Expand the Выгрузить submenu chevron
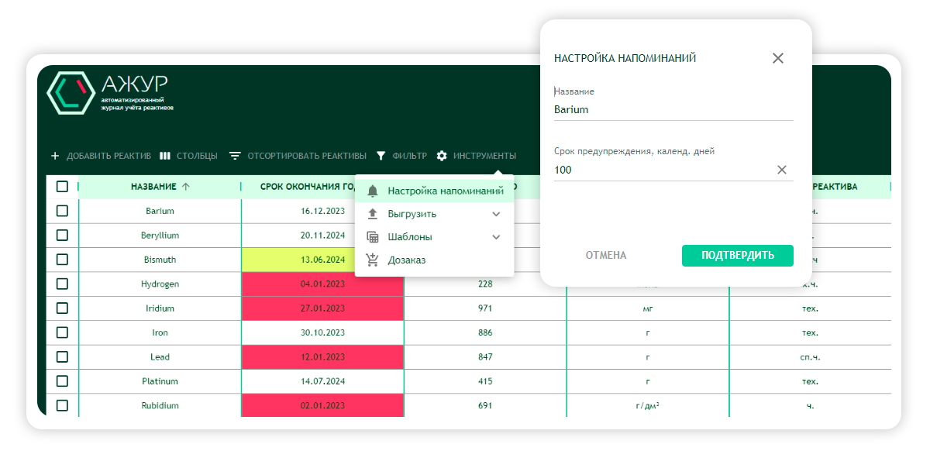The height and width of the screenshot is (458, 930). point(496,214)
